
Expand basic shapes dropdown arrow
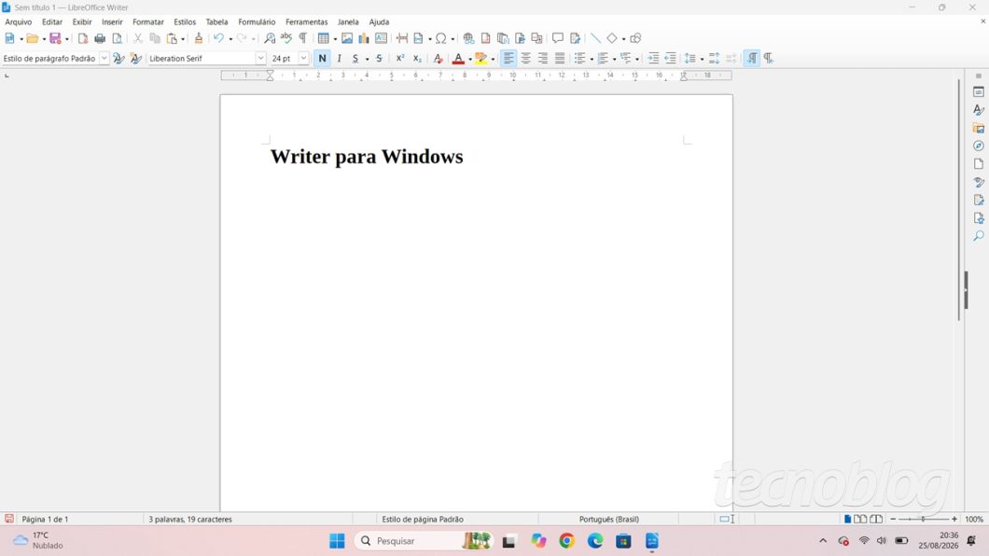pos(623,39)
